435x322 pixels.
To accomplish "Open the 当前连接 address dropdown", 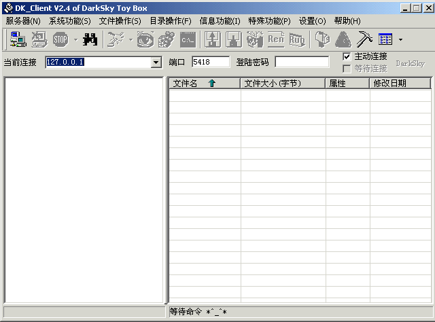I will pyautogui.click(x=156, y=62).
